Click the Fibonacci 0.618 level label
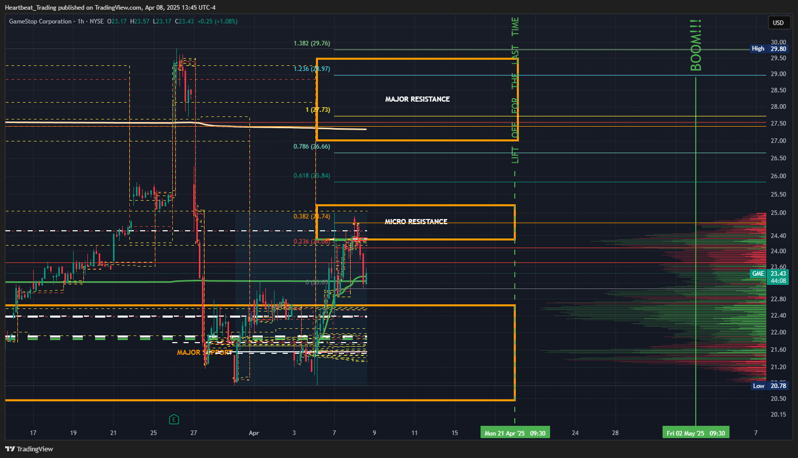Image resolution: width=798 pixels, height=458 pixels. (x=312, y=176)
